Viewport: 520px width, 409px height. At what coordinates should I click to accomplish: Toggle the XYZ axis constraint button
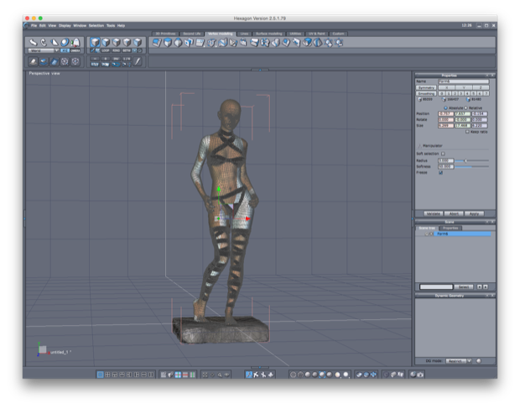(65, 50)
